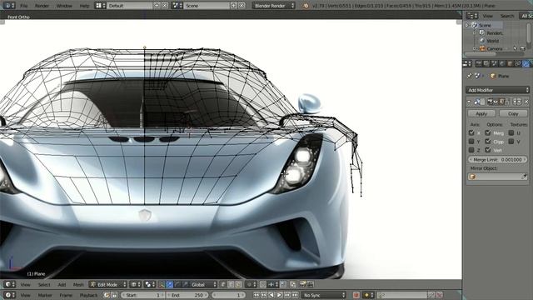Viewport: 533px width, 300px height.
Task: Adjust the Merge Limit value field
Action: [498, 159]
